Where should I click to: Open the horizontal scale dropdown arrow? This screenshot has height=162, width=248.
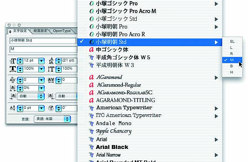[42, 69]
